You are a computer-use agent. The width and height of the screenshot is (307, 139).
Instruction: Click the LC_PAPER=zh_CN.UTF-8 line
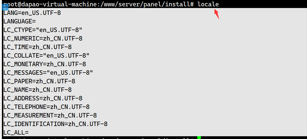coord(39,81)
